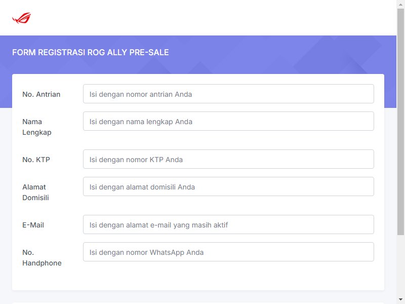Click the No. Antrian label
This screenshot has height=304, width=405.
[x=42, y=94]
